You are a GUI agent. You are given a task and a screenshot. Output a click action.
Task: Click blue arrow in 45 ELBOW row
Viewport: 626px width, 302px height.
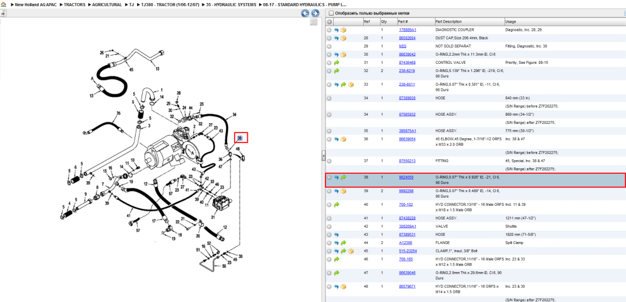(x=337, y=139)
